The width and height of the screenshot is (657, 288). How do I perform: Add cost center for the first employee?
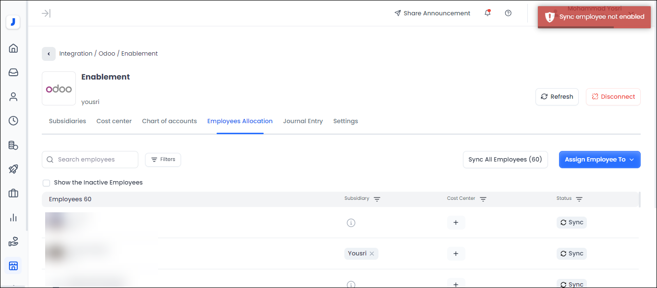click(456, 222)
